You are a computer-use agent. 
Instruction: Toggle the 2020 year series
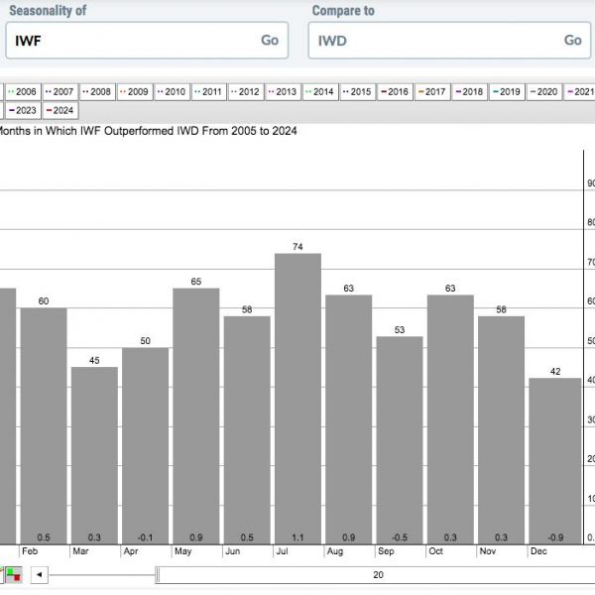(543, 92)
